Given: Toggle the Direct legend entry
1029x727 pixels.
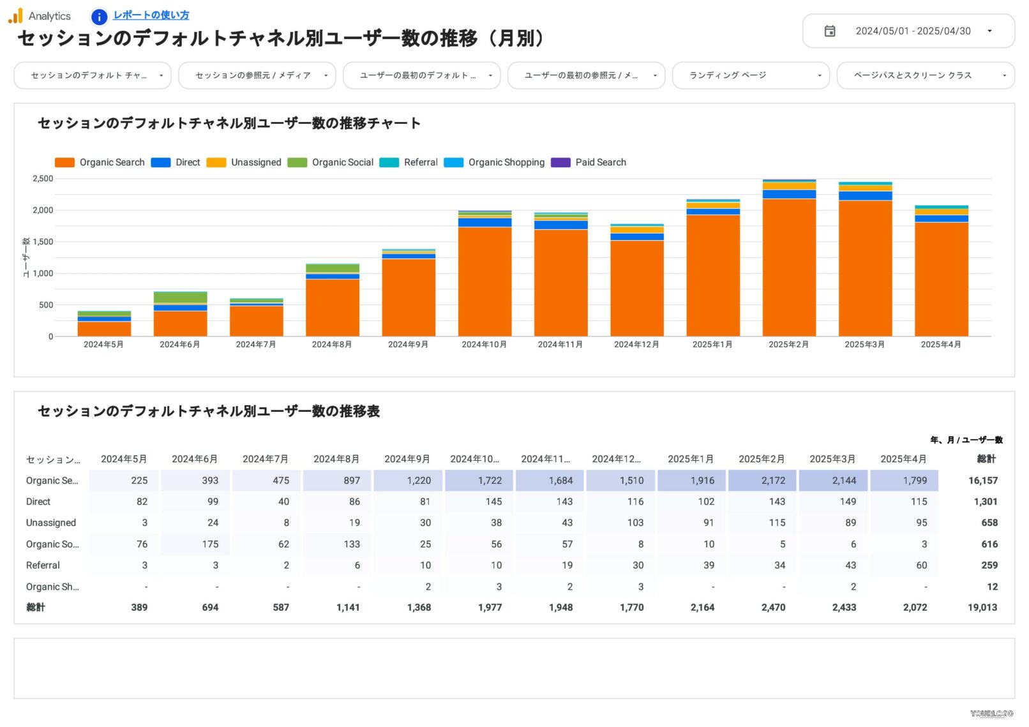Looking at the screenshot, I should coord(187,163).
